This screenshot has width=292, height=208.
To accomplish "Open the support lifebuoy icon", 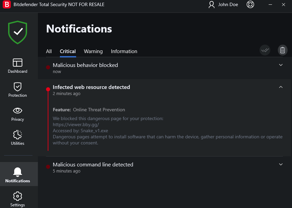I will click(x=250, y=5).
